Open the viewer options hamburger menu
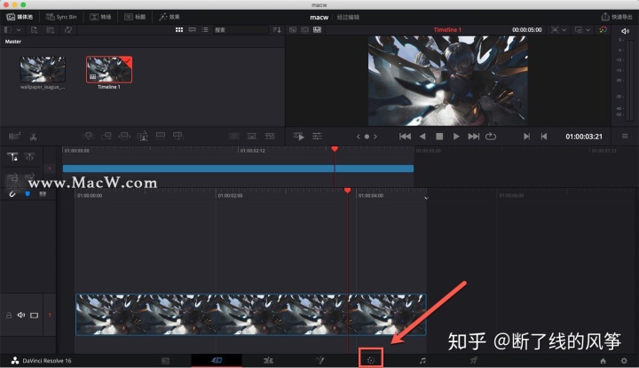Screen dimensions: 639x368 [x=625, y=137]
